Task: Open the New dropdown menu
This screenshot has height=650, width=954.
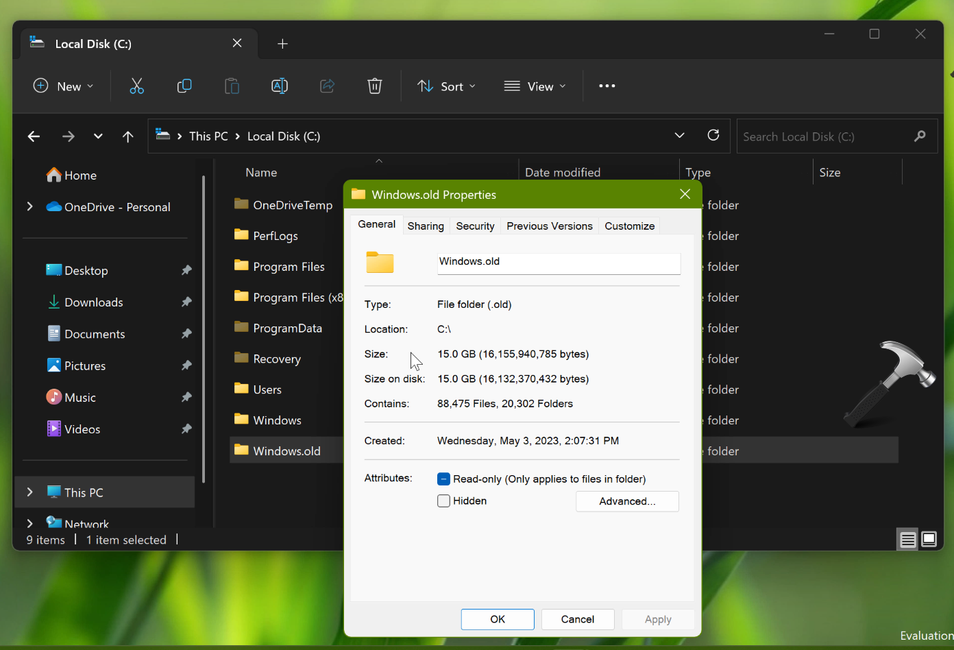Action: point(64,86)
